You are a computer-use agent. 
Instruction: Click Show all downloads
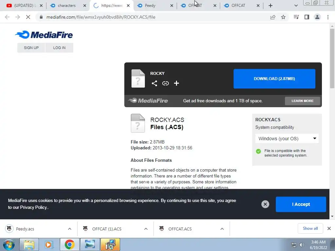(x=310, y=228)
